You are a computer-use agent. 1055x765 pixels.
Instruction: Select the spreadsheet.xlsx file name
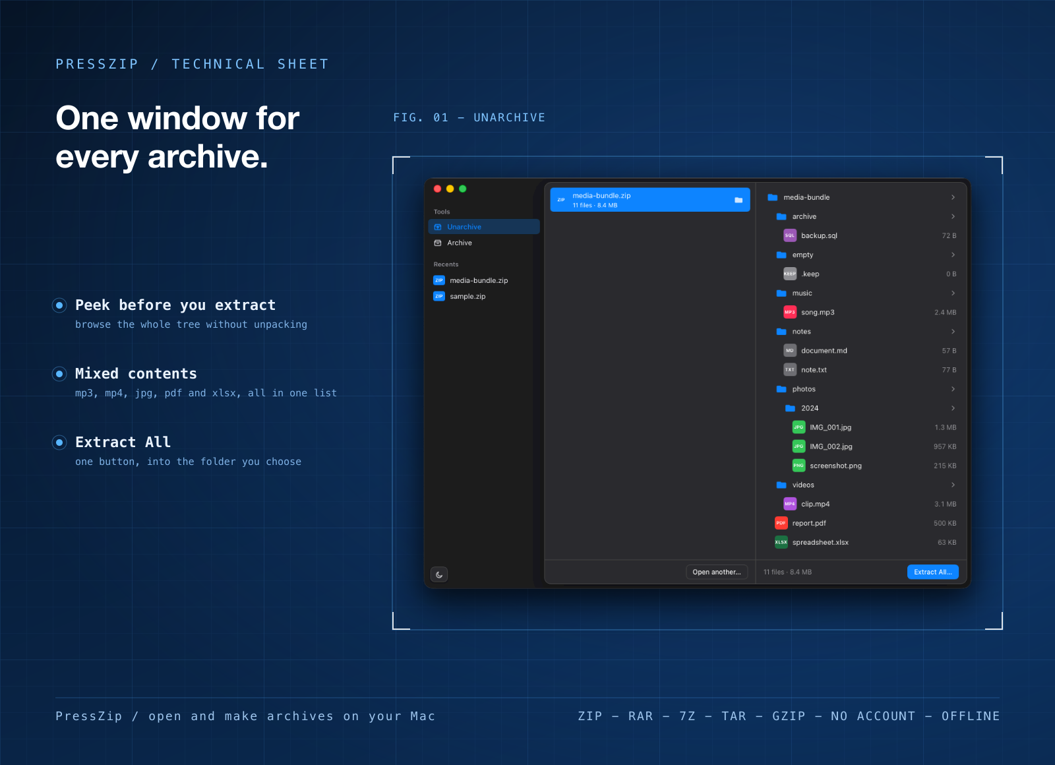(820, 542)
